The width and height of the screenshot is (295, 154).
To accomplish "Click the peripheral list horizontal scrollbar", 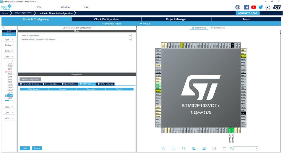I will click(x=9, y=101).
